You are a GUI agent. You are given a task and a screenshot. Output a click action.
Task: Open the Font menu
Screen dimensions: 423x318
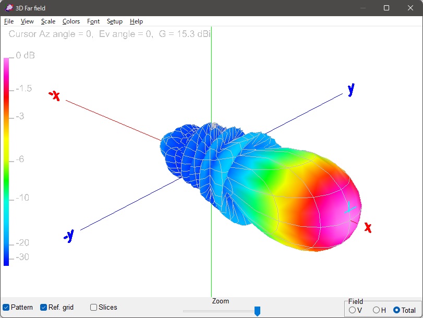pos(93,21)
